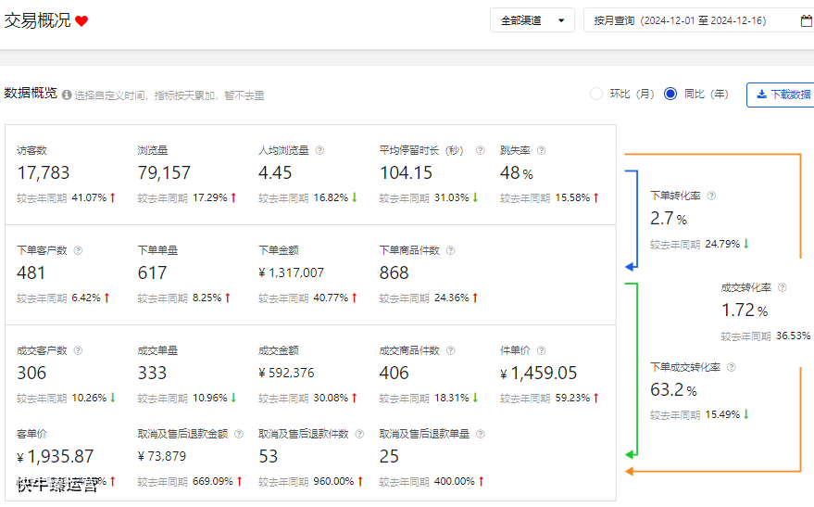Select the 同比（年）radio option
The width and height of the screenshot is (814, 507).
click(x=670, y=94)
